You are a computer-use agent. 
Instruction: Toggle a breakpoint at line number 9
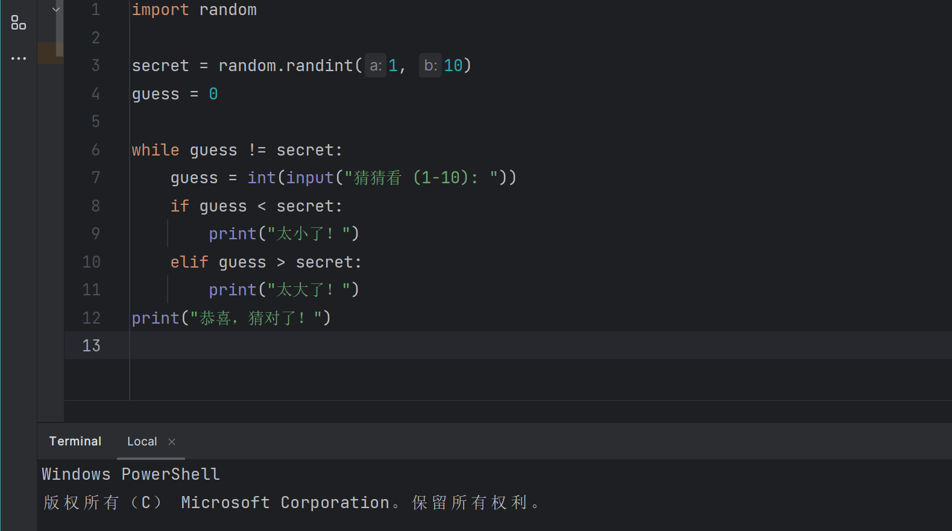pyautogui.click(x=95, y=234)
